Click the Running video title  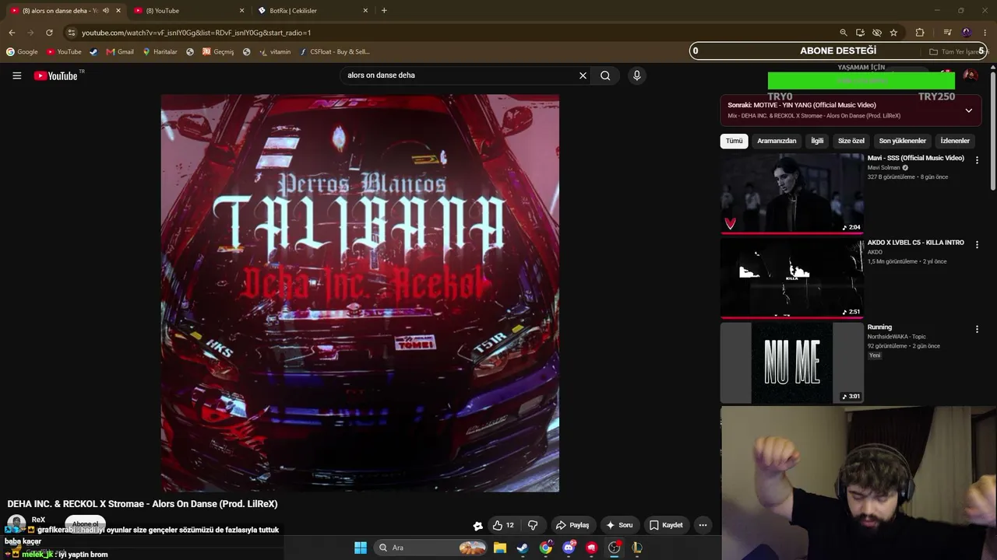880,327
